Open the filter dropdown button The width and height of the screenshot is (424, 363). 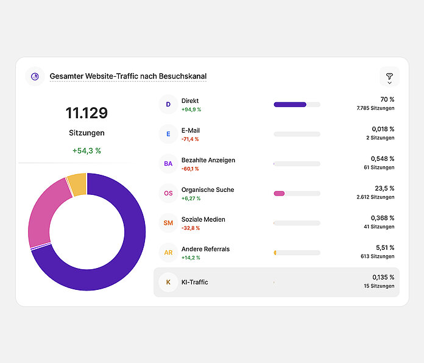click(x=389, y=77)
